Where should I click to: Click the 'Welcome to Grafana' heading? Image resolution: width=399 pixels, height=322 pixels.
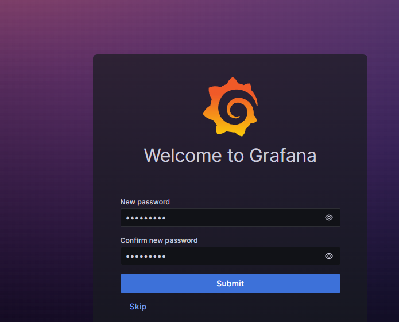click(x=230, y=155)
